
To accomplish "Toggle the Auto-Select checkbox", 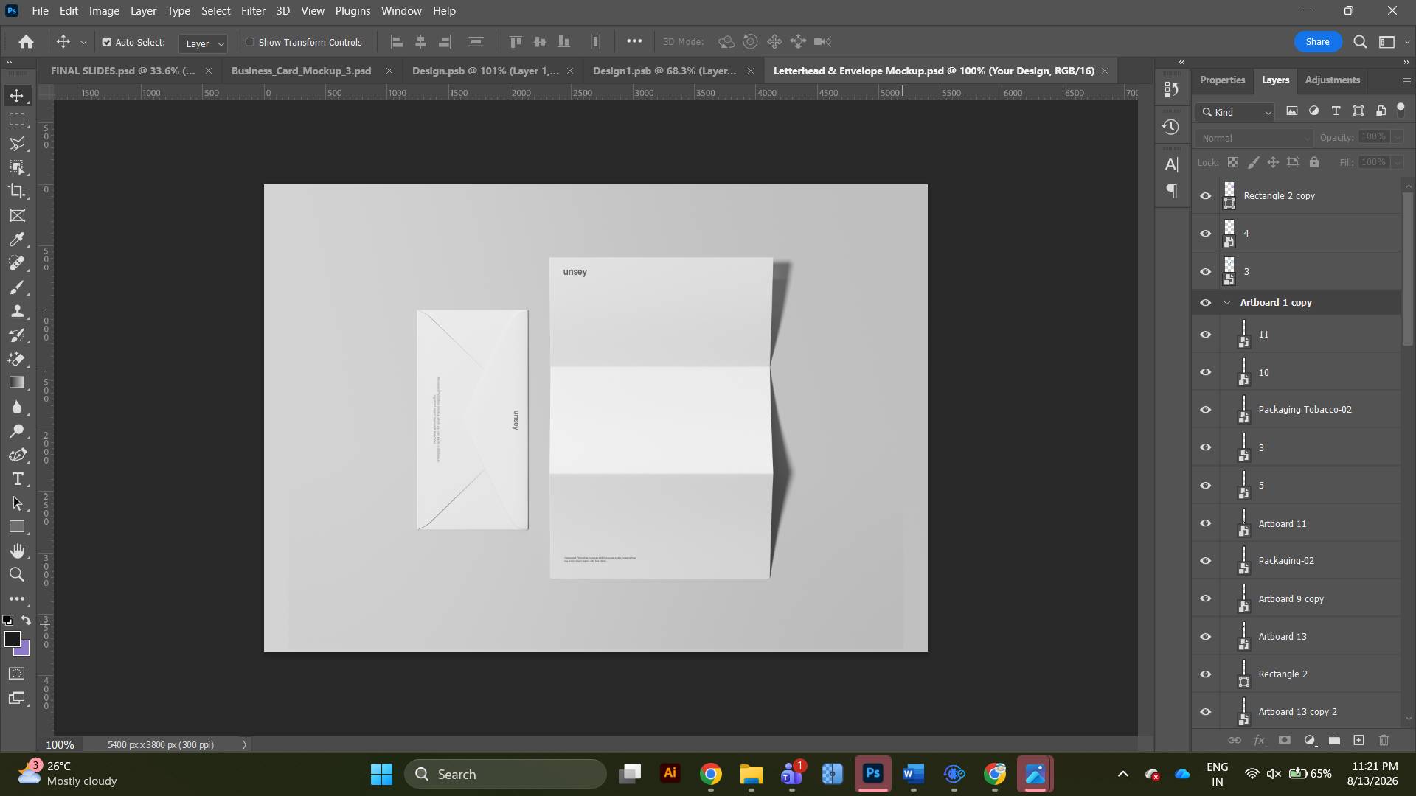I will 106,42.
